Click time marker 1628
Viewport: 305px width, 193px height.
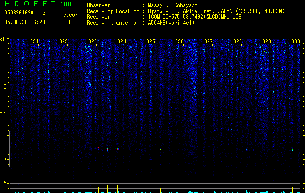pyautogui.click(x=236, y=41)
